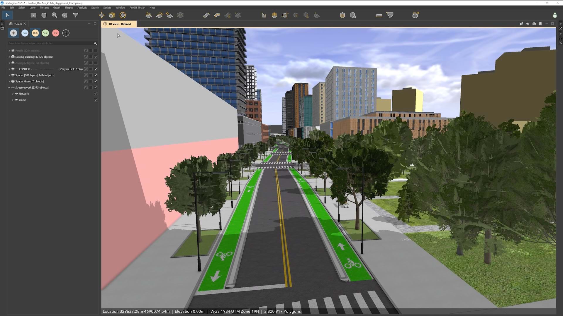This screenshot has width=563, height=316.
Task: Disable the Blocks layer checkbox
Action: tap(96, 100)
